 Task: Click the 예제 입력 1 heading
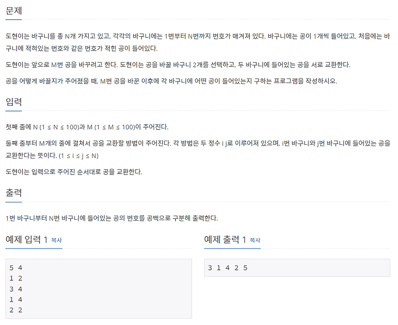coord(27,240)
